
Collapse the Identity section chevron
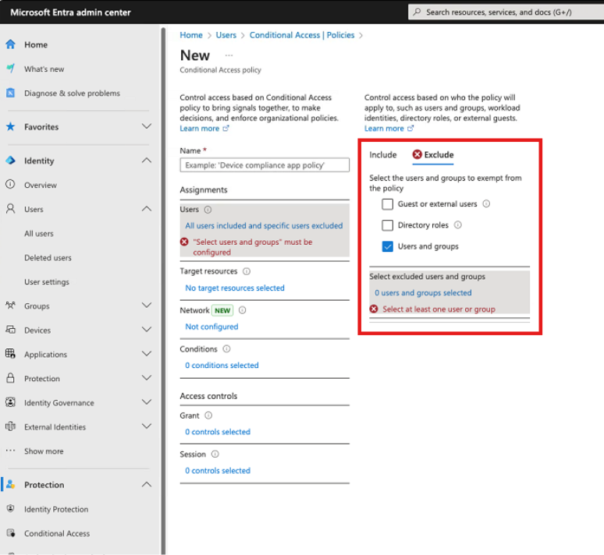(x=146, y=161)
